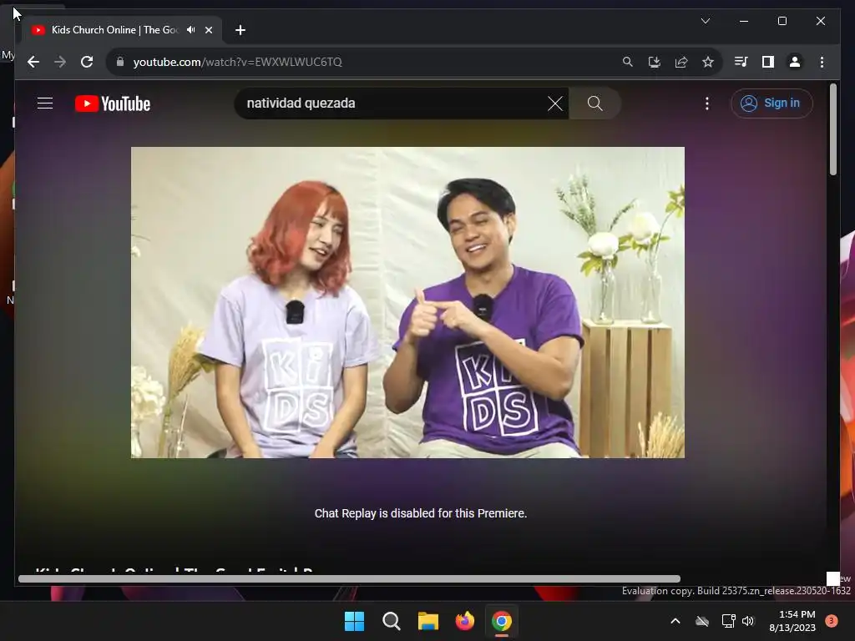Click the magnifier zoom icon in address bar
This screenshot has width=855, height=641.
pyautogui.click(x=628, y=62)
